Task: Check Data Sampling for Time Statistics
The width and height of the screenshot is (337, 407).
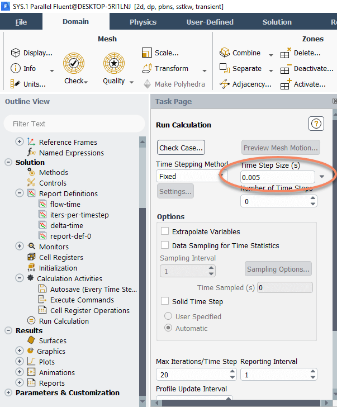Action: [x=165, y=245]
